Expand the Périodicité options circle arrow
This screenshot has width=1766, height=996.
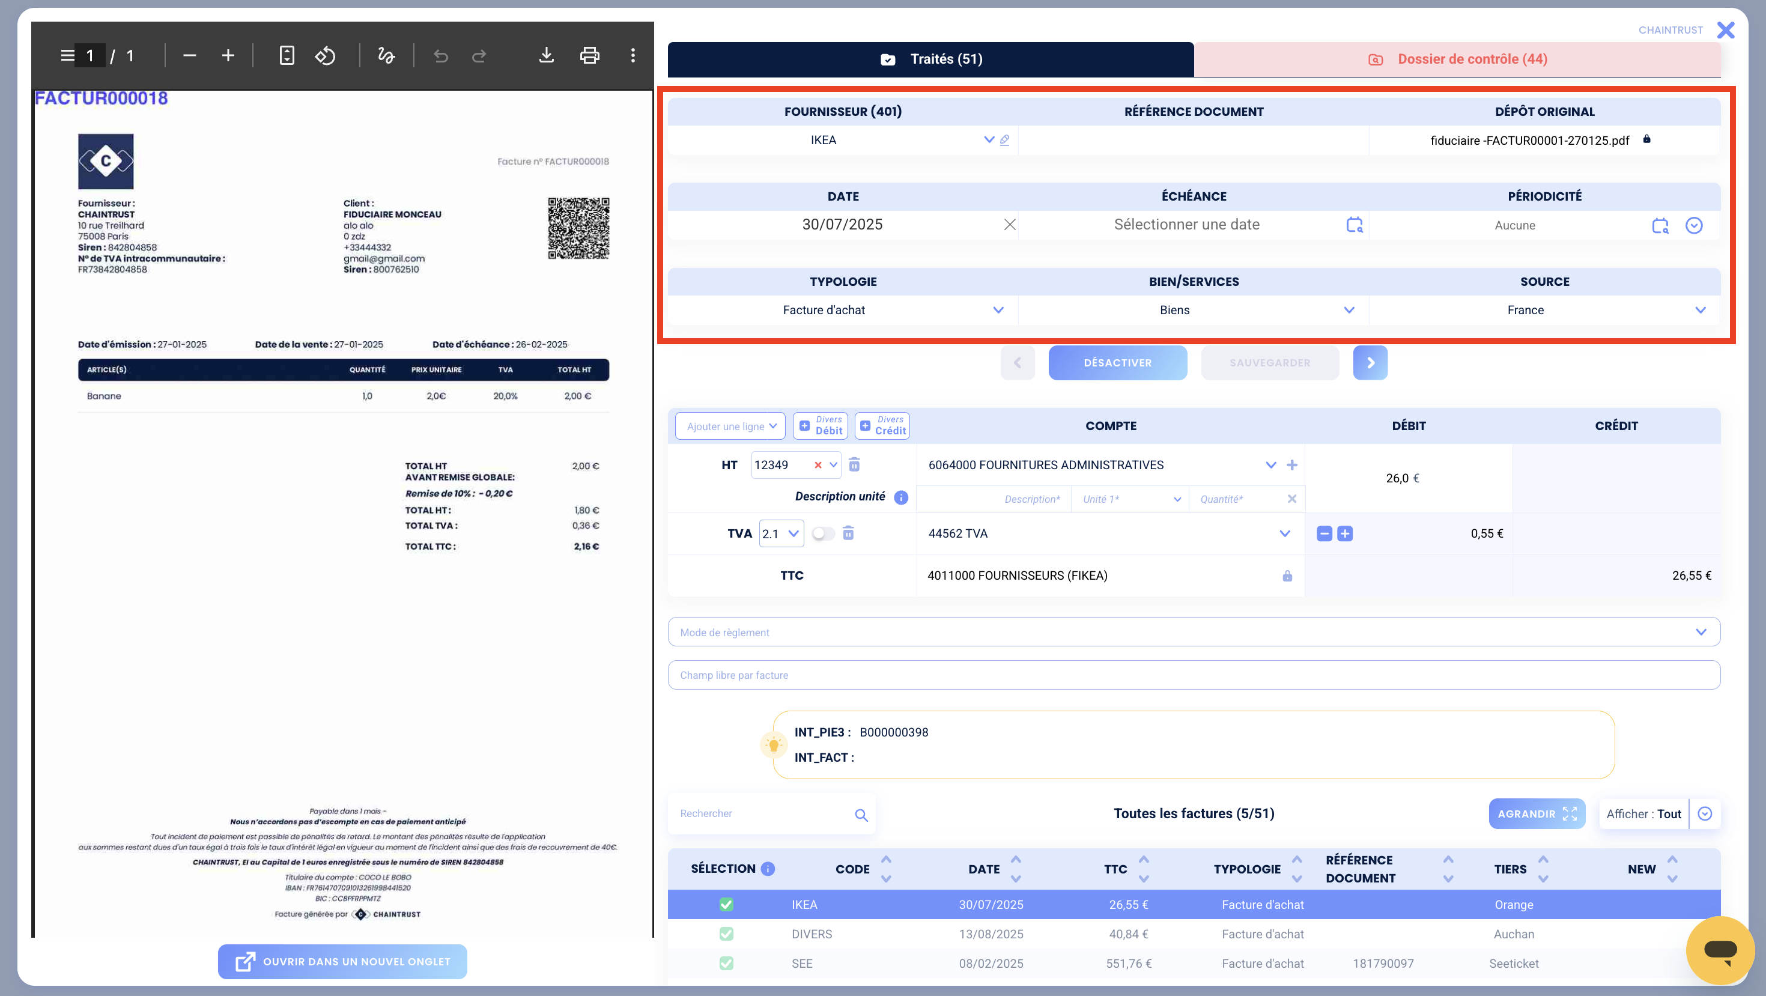pos(1694,225)
